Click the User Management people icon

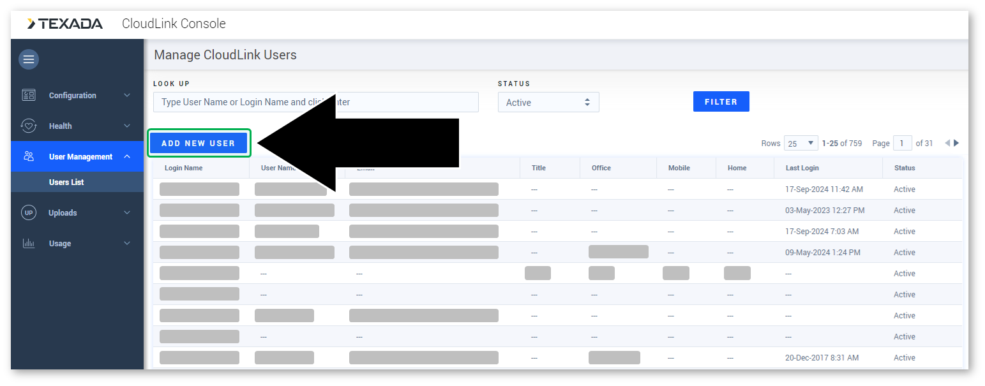click(29, 156)
